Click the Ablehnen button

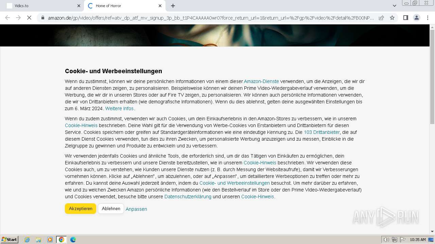(x=111, y=209)
